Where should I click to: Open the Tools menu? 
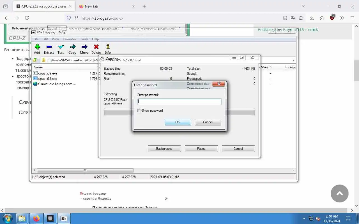[x=84, y=39]
